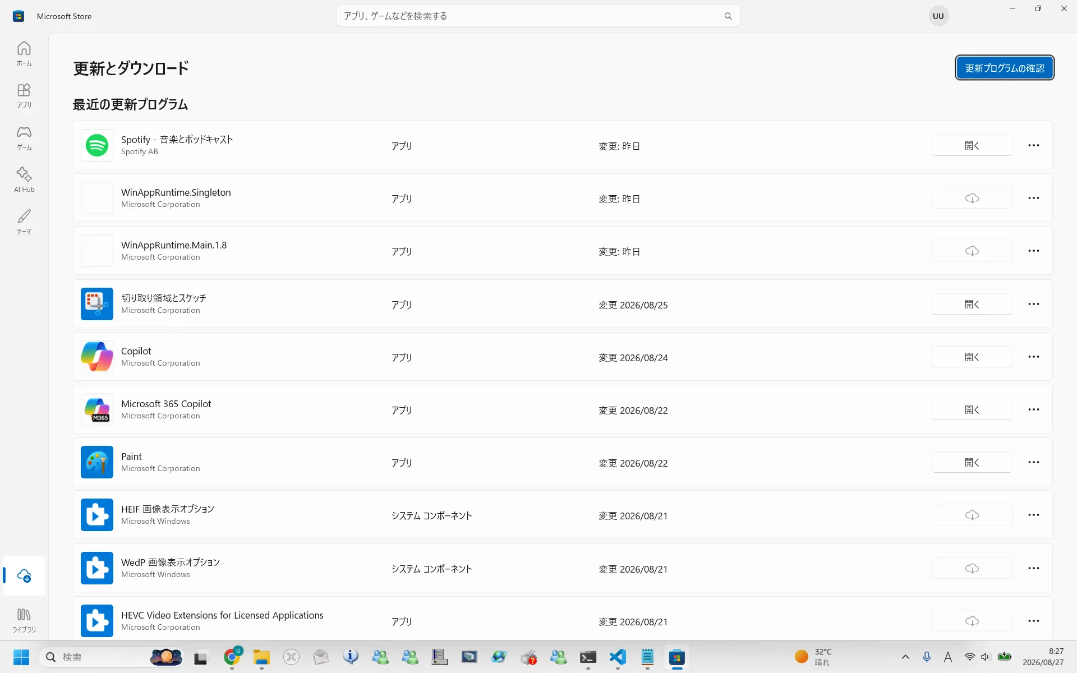This screenshot has width=1077, height=673.
Task: Click 開く to open Paint
Action: [x=972, y=462]
